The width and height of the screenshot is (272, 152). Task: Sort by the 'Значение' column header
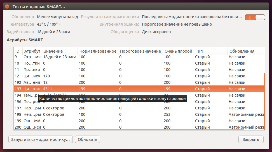coord(60,51)
